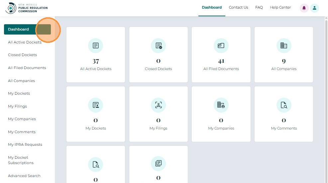Open the FAQ page
Image resolution: width=328 pixels, height=183 pixels.
click(x=259, y=8)
